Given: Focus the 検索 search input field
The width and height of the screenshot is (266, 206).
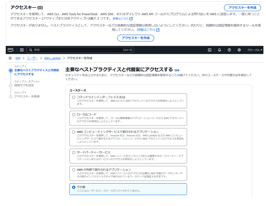Looking at the screenshot, I should 80,50.
